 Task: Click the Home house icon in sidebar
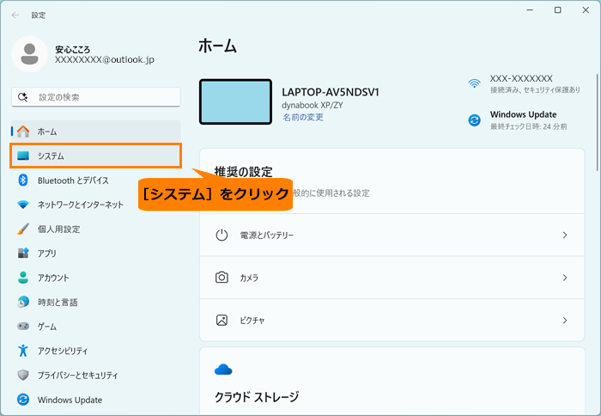(x=23, y=132)
